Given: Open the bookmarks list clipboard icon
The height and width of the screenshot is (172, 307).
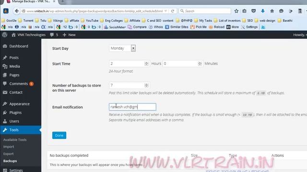Looking at the screenshot, I should pyautogui.click(x=244, y=11).
